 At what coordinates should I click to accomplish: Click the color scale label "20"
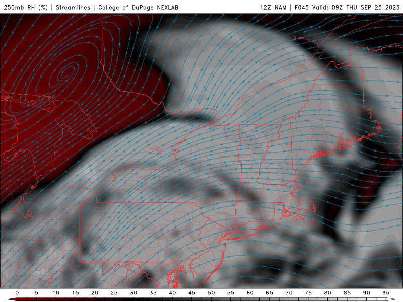95,293
